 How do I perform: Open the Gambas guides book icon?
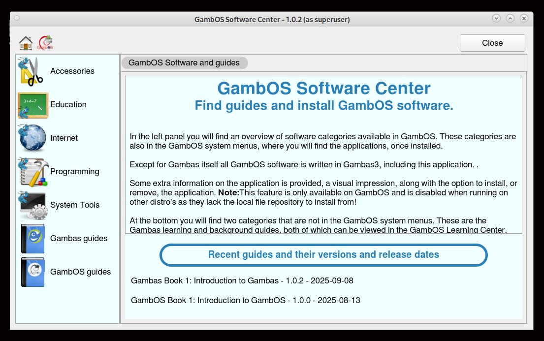point(32,239)
